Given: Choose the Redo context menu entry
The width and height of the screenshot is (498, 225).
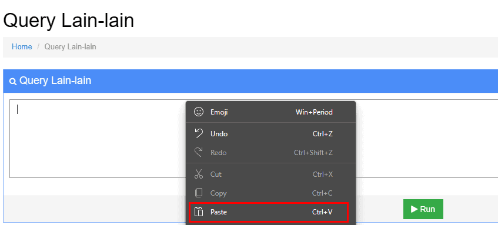Looking at the screenshot, I should [x=270, y=153].
